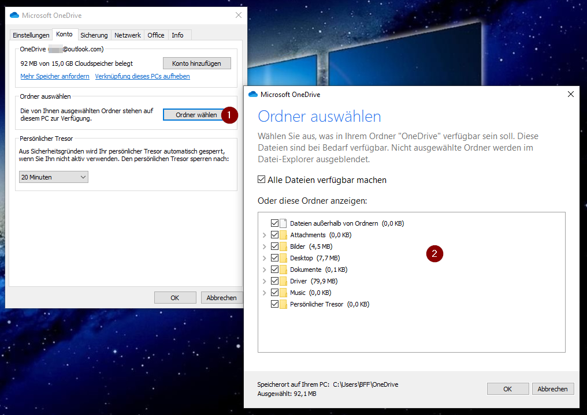Select the 'Desktop (7,7 MB)' row text
Viewport: 587px width, 415px height.
315,258
